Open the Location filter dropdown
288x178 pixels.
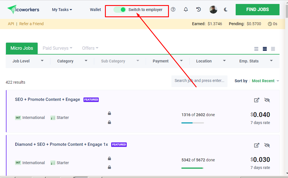pyautogui.click(x=211, y=61)
